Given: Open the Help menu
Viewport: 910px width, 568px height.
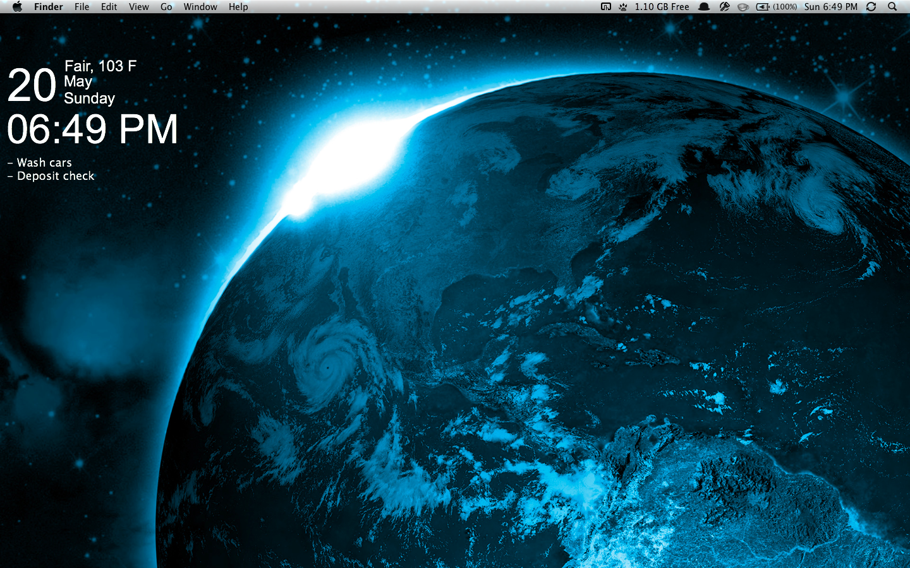Looking at the screenshot, I should [x=238, y=7].
